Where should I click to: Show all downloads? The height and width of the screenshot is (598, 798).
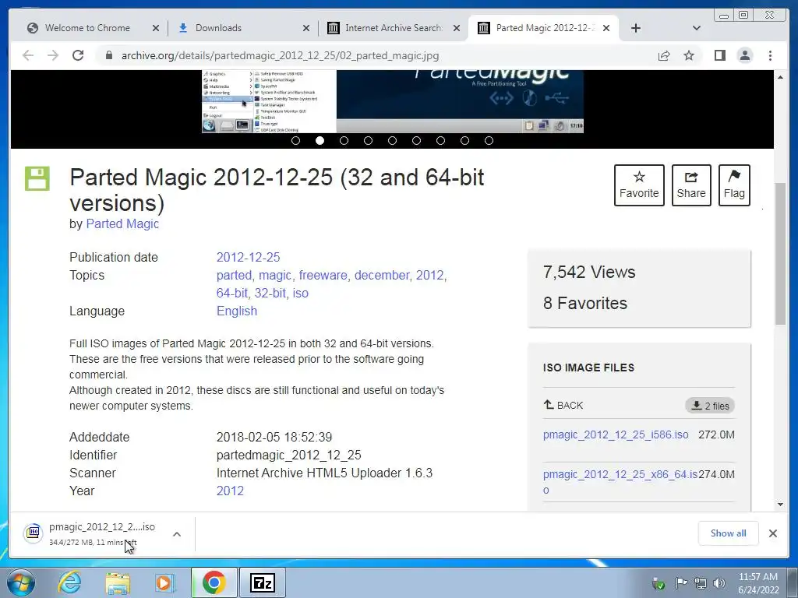point(729,533)
